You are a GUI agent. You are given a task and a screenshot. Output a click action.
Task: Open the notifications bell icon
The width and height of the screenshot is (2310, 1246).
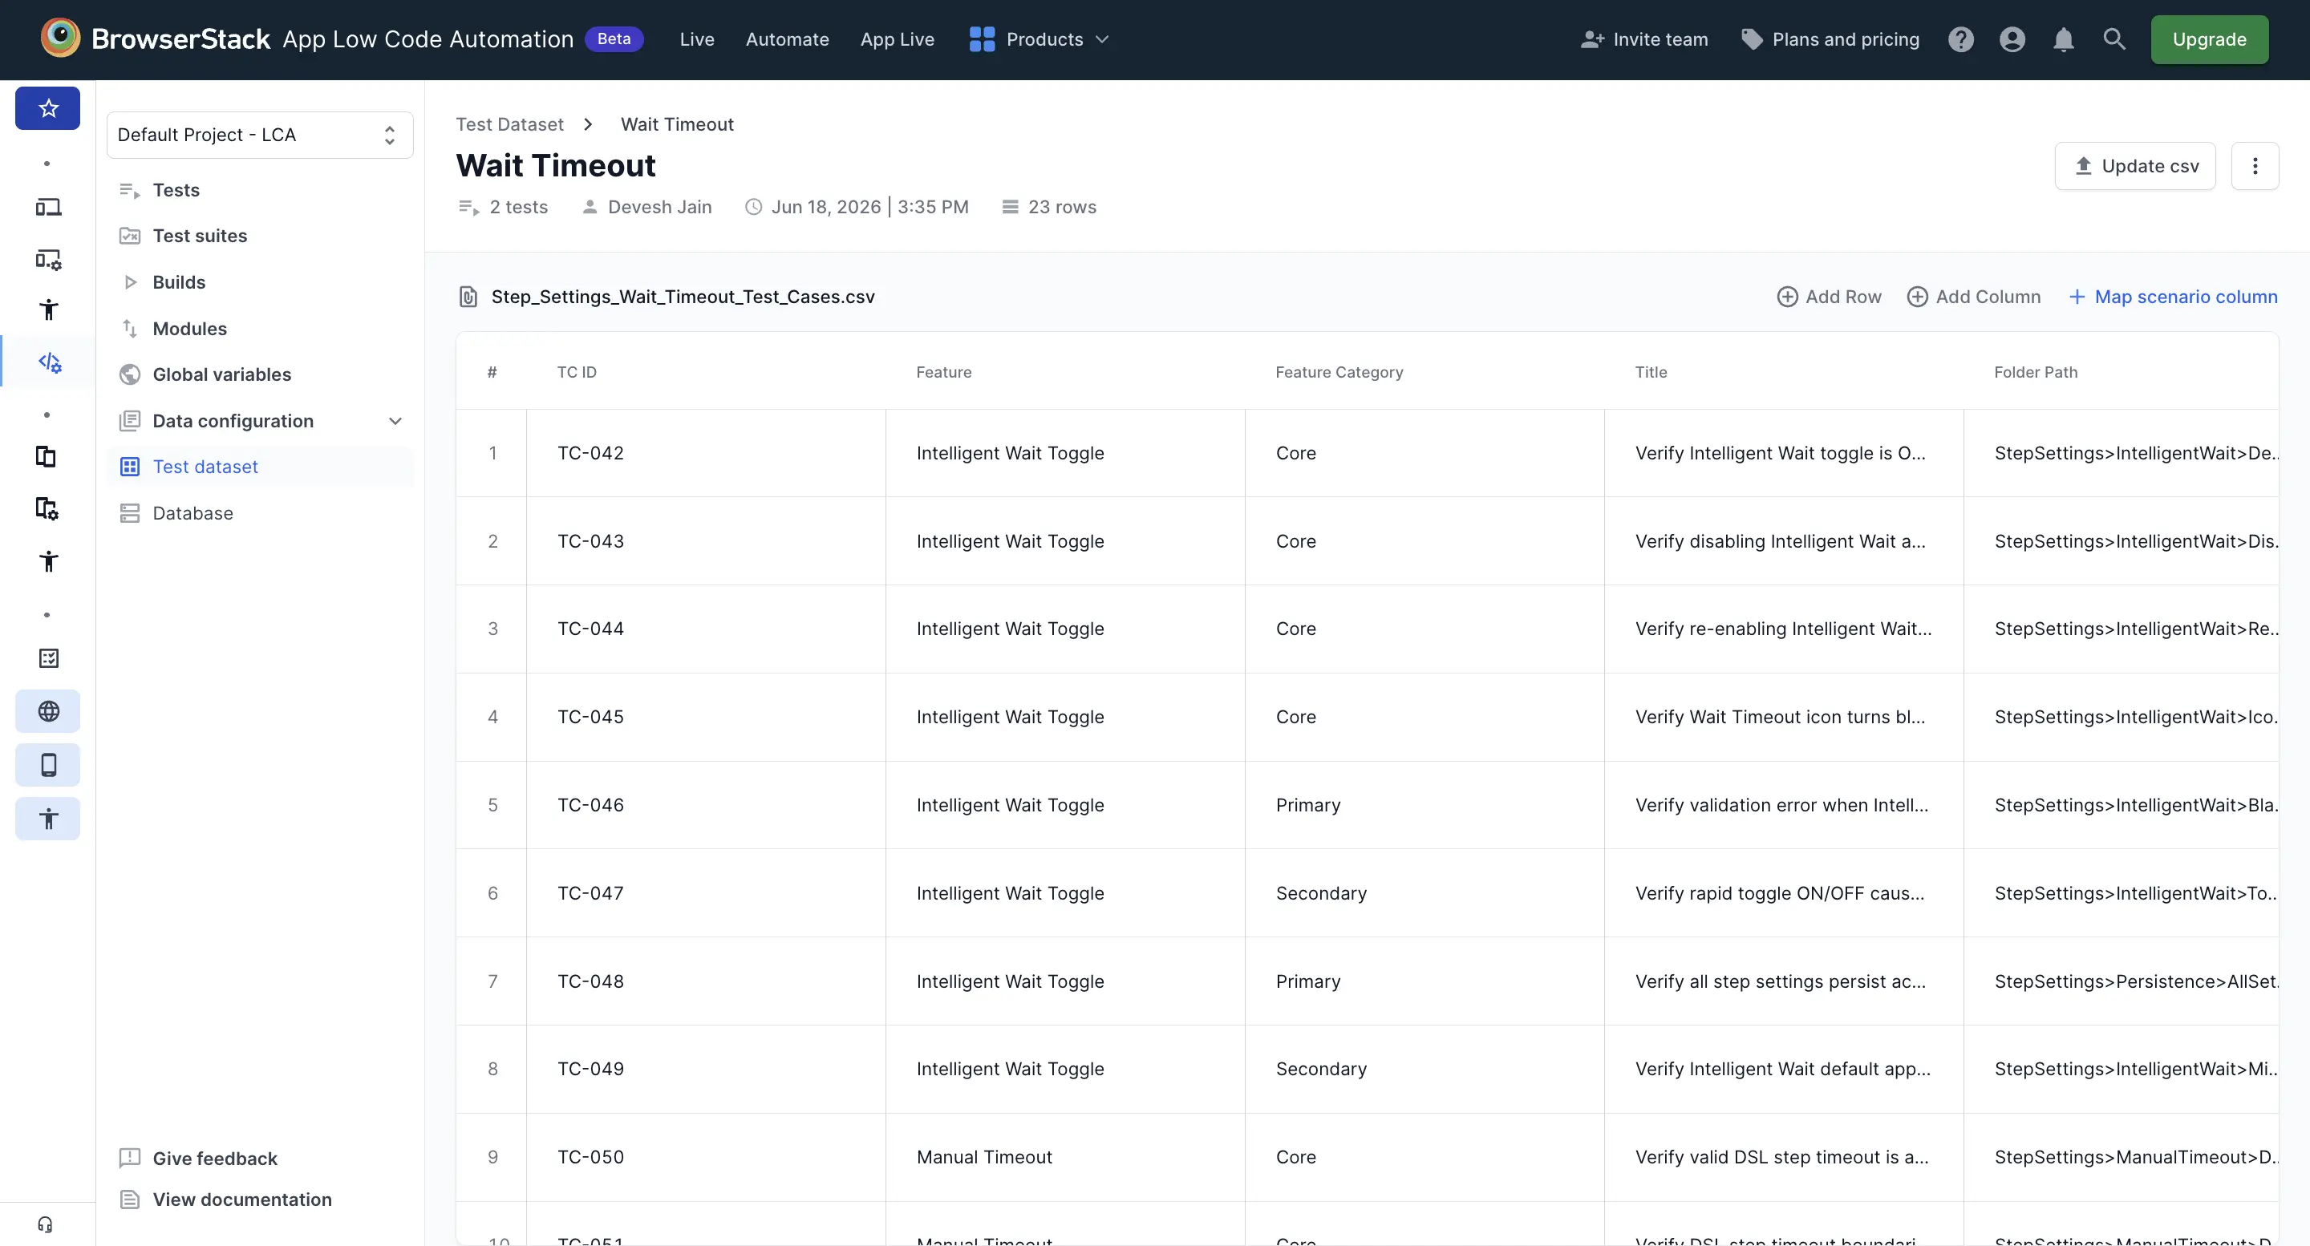coord(2062,39)
